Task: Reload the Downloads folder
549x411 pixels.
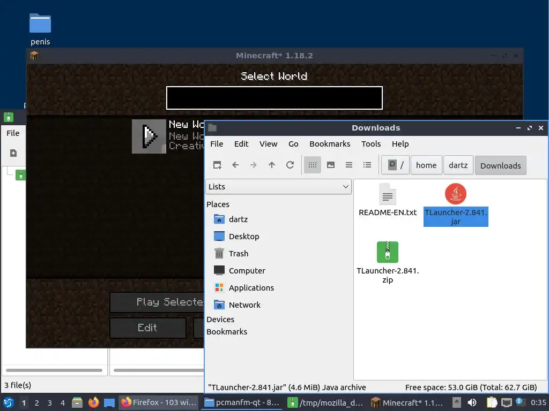Action: click(290, 165)
